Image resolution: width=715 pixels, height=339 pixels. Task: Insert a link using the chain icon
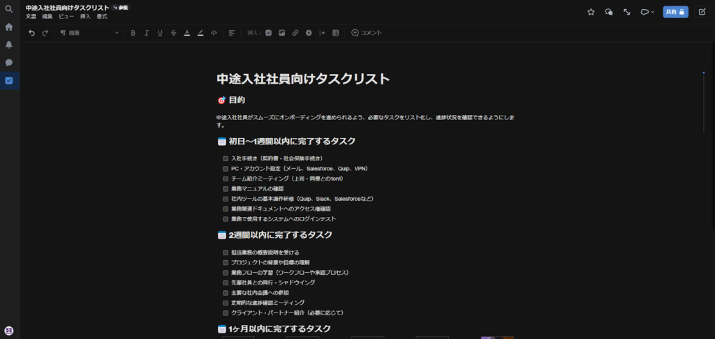coord(295,33)
